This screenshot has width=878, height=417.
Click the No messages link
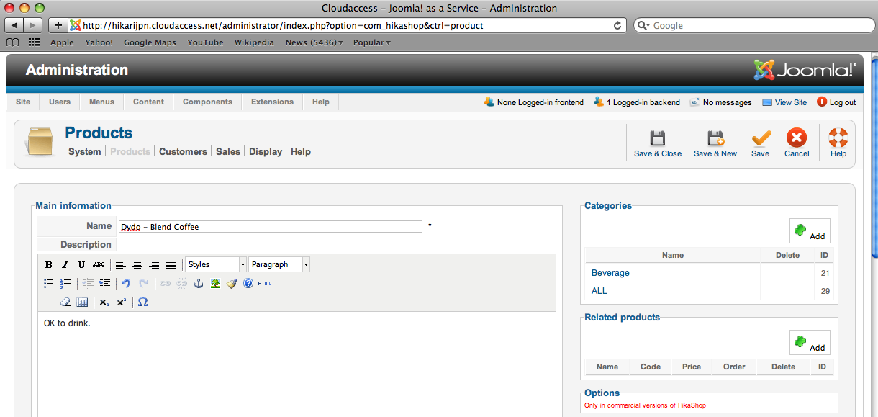(721, 102)
